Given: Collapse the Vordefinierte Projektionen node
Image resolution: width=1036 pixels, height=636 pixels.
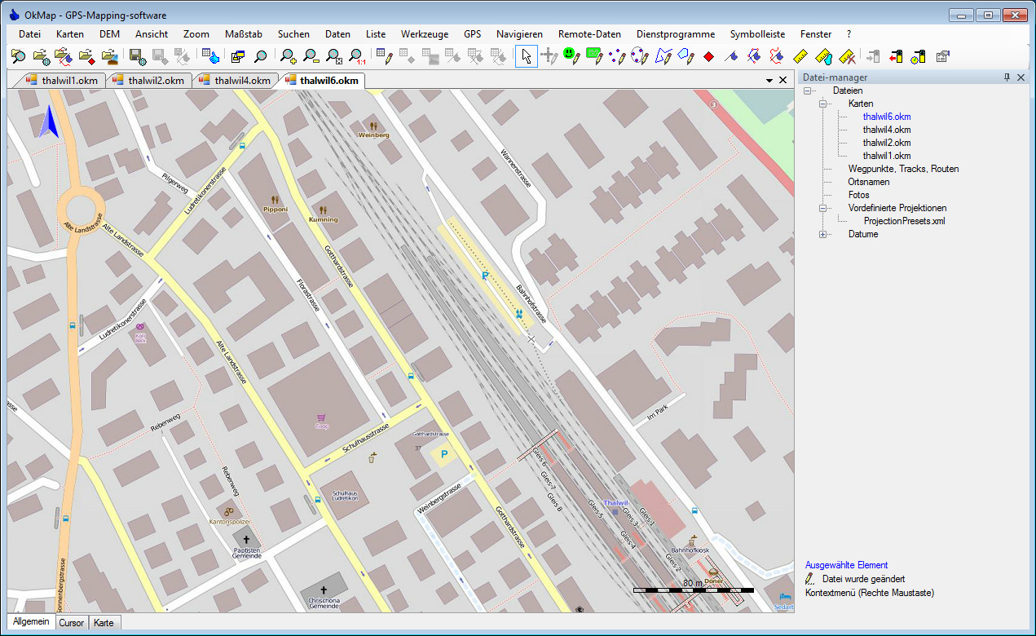Looking at the screenshot, I should [x=823, y=209].
